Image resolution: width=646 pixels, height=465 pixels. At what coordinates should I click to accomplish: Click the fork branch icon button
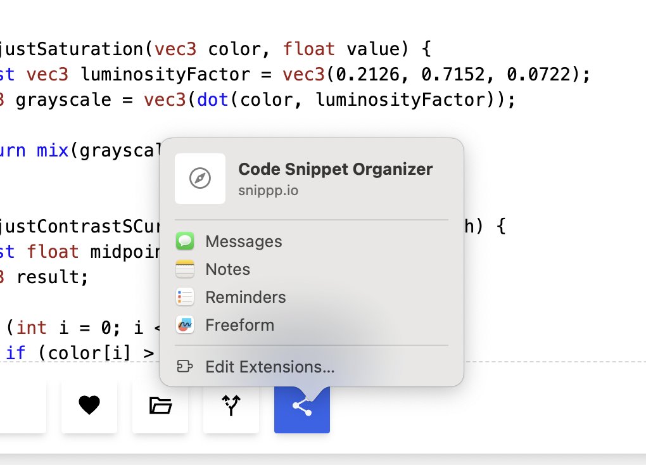pyautogui.click(x=231, y=405)
